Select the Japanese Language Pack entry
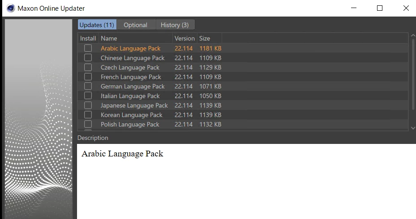 pos(134,105)
